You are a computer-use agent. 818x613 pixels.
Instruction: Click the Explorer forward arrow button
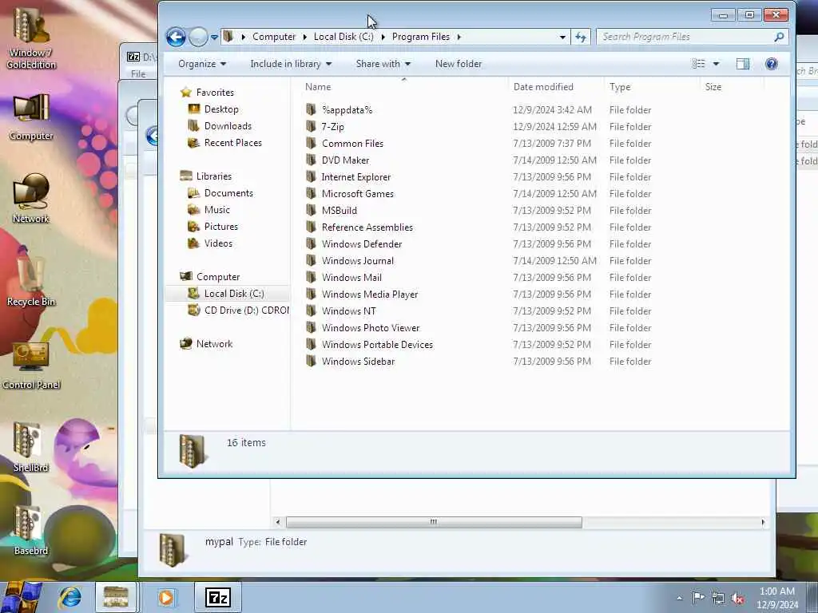point(199,37)
